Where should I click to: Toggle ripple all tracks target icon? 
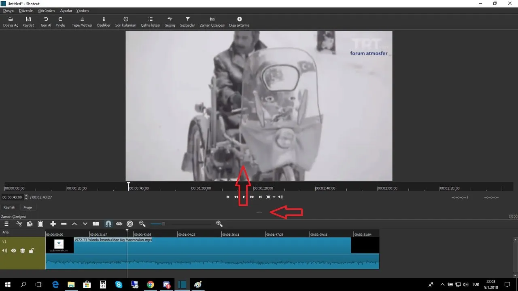coord(130,224)
